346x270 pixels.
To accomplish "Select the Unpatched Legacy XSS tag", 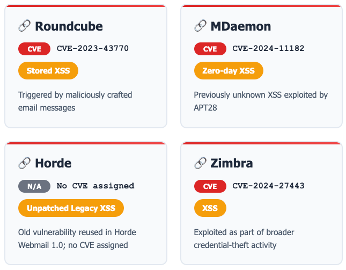I will (71, 208).
